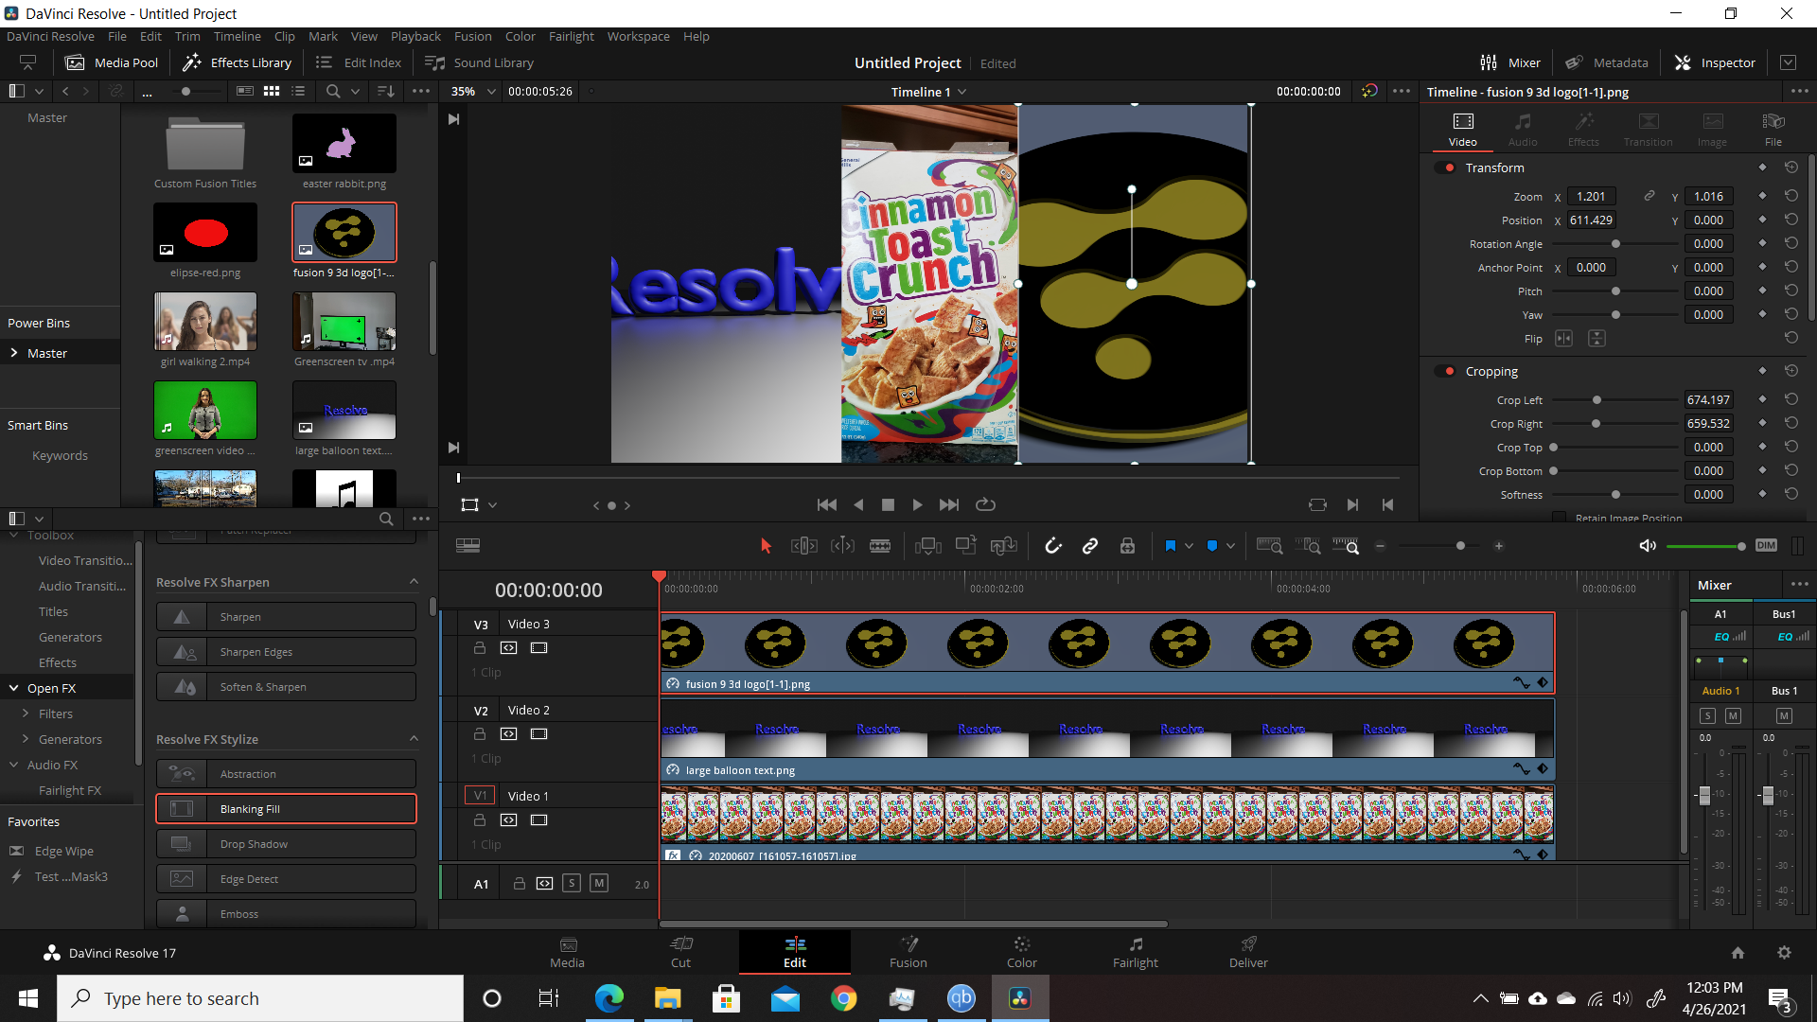Click the Insert Clip icon

pyautogui.click(x=928, y=546)
